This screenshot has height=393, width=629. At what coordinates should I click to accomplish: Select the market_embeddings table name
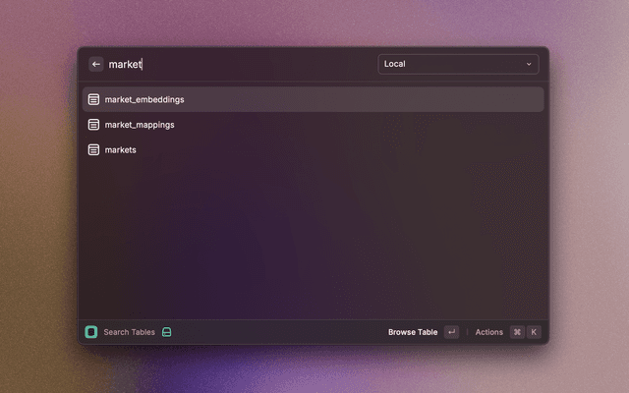click(144, 99)
